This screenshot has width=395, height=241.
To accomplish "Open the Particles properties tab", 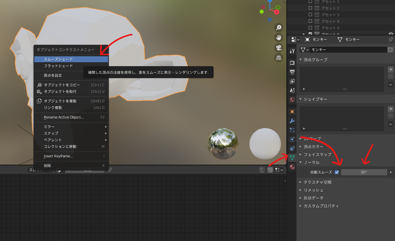I will tap(292, 130).
